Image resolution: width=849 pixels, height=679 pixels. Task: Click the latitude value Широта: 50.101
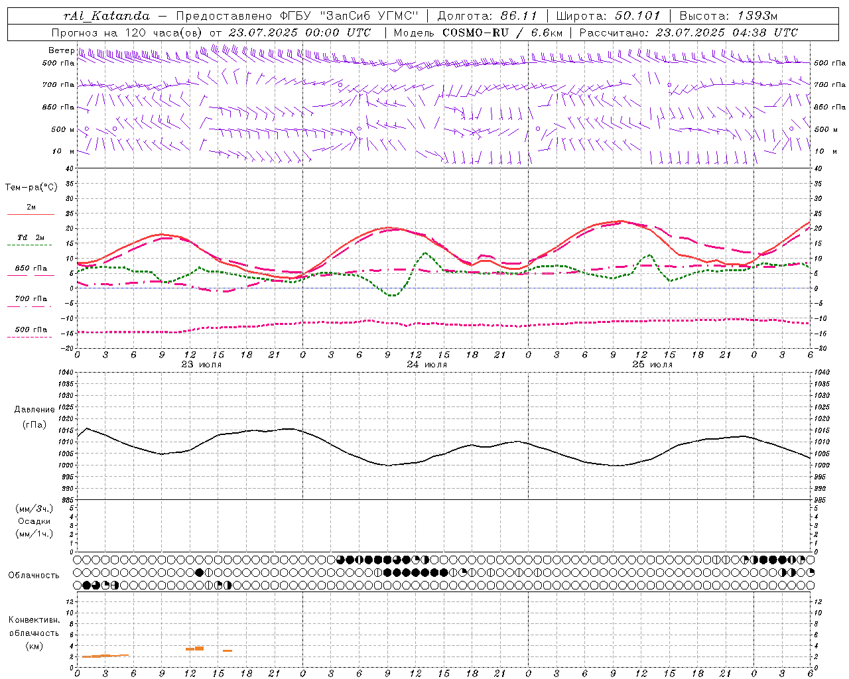click(608, 16)
